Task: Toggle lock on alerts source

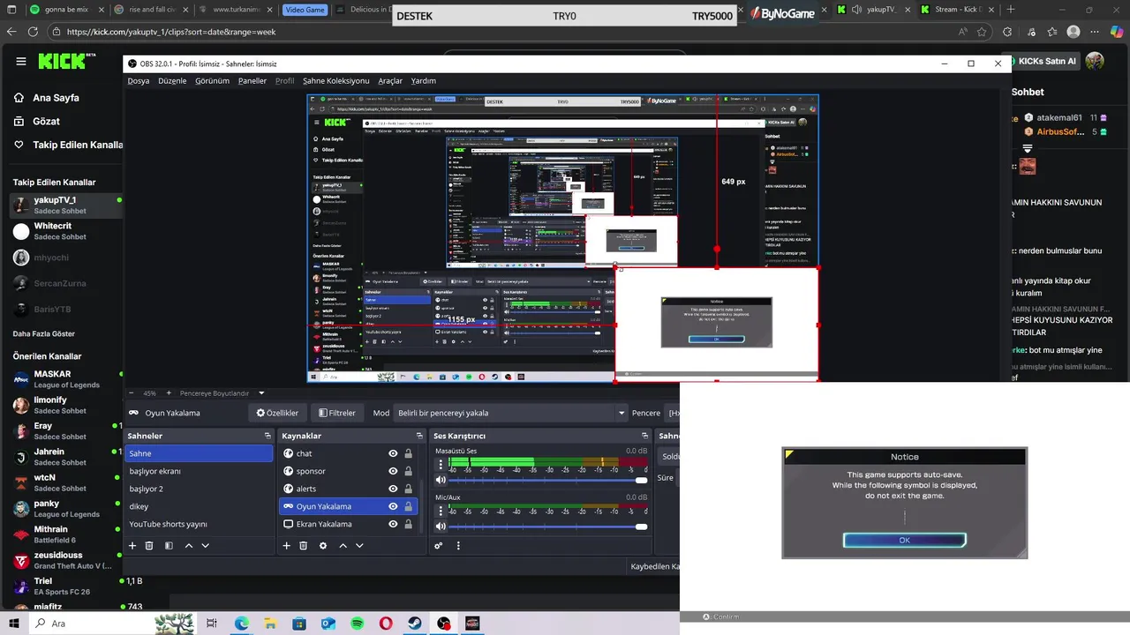Action: pos(408,489)
